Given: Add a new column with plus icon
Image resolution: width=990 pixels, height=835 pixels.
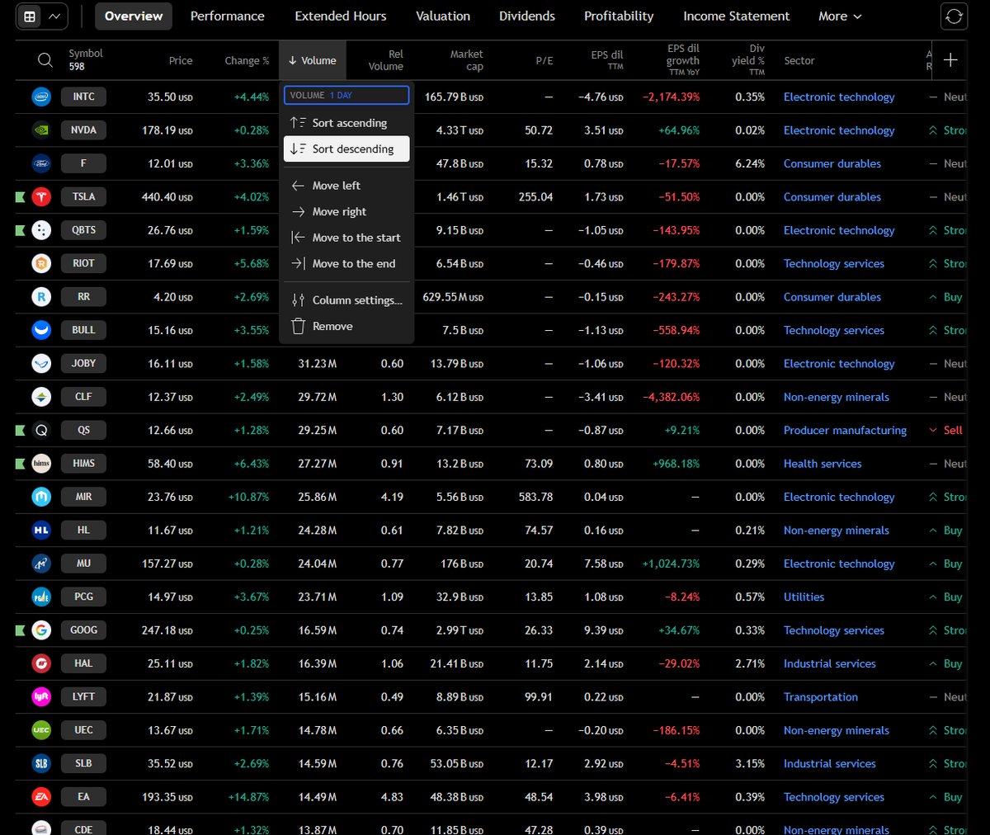Looking at the screenshot, I should (x=950, y=59).
